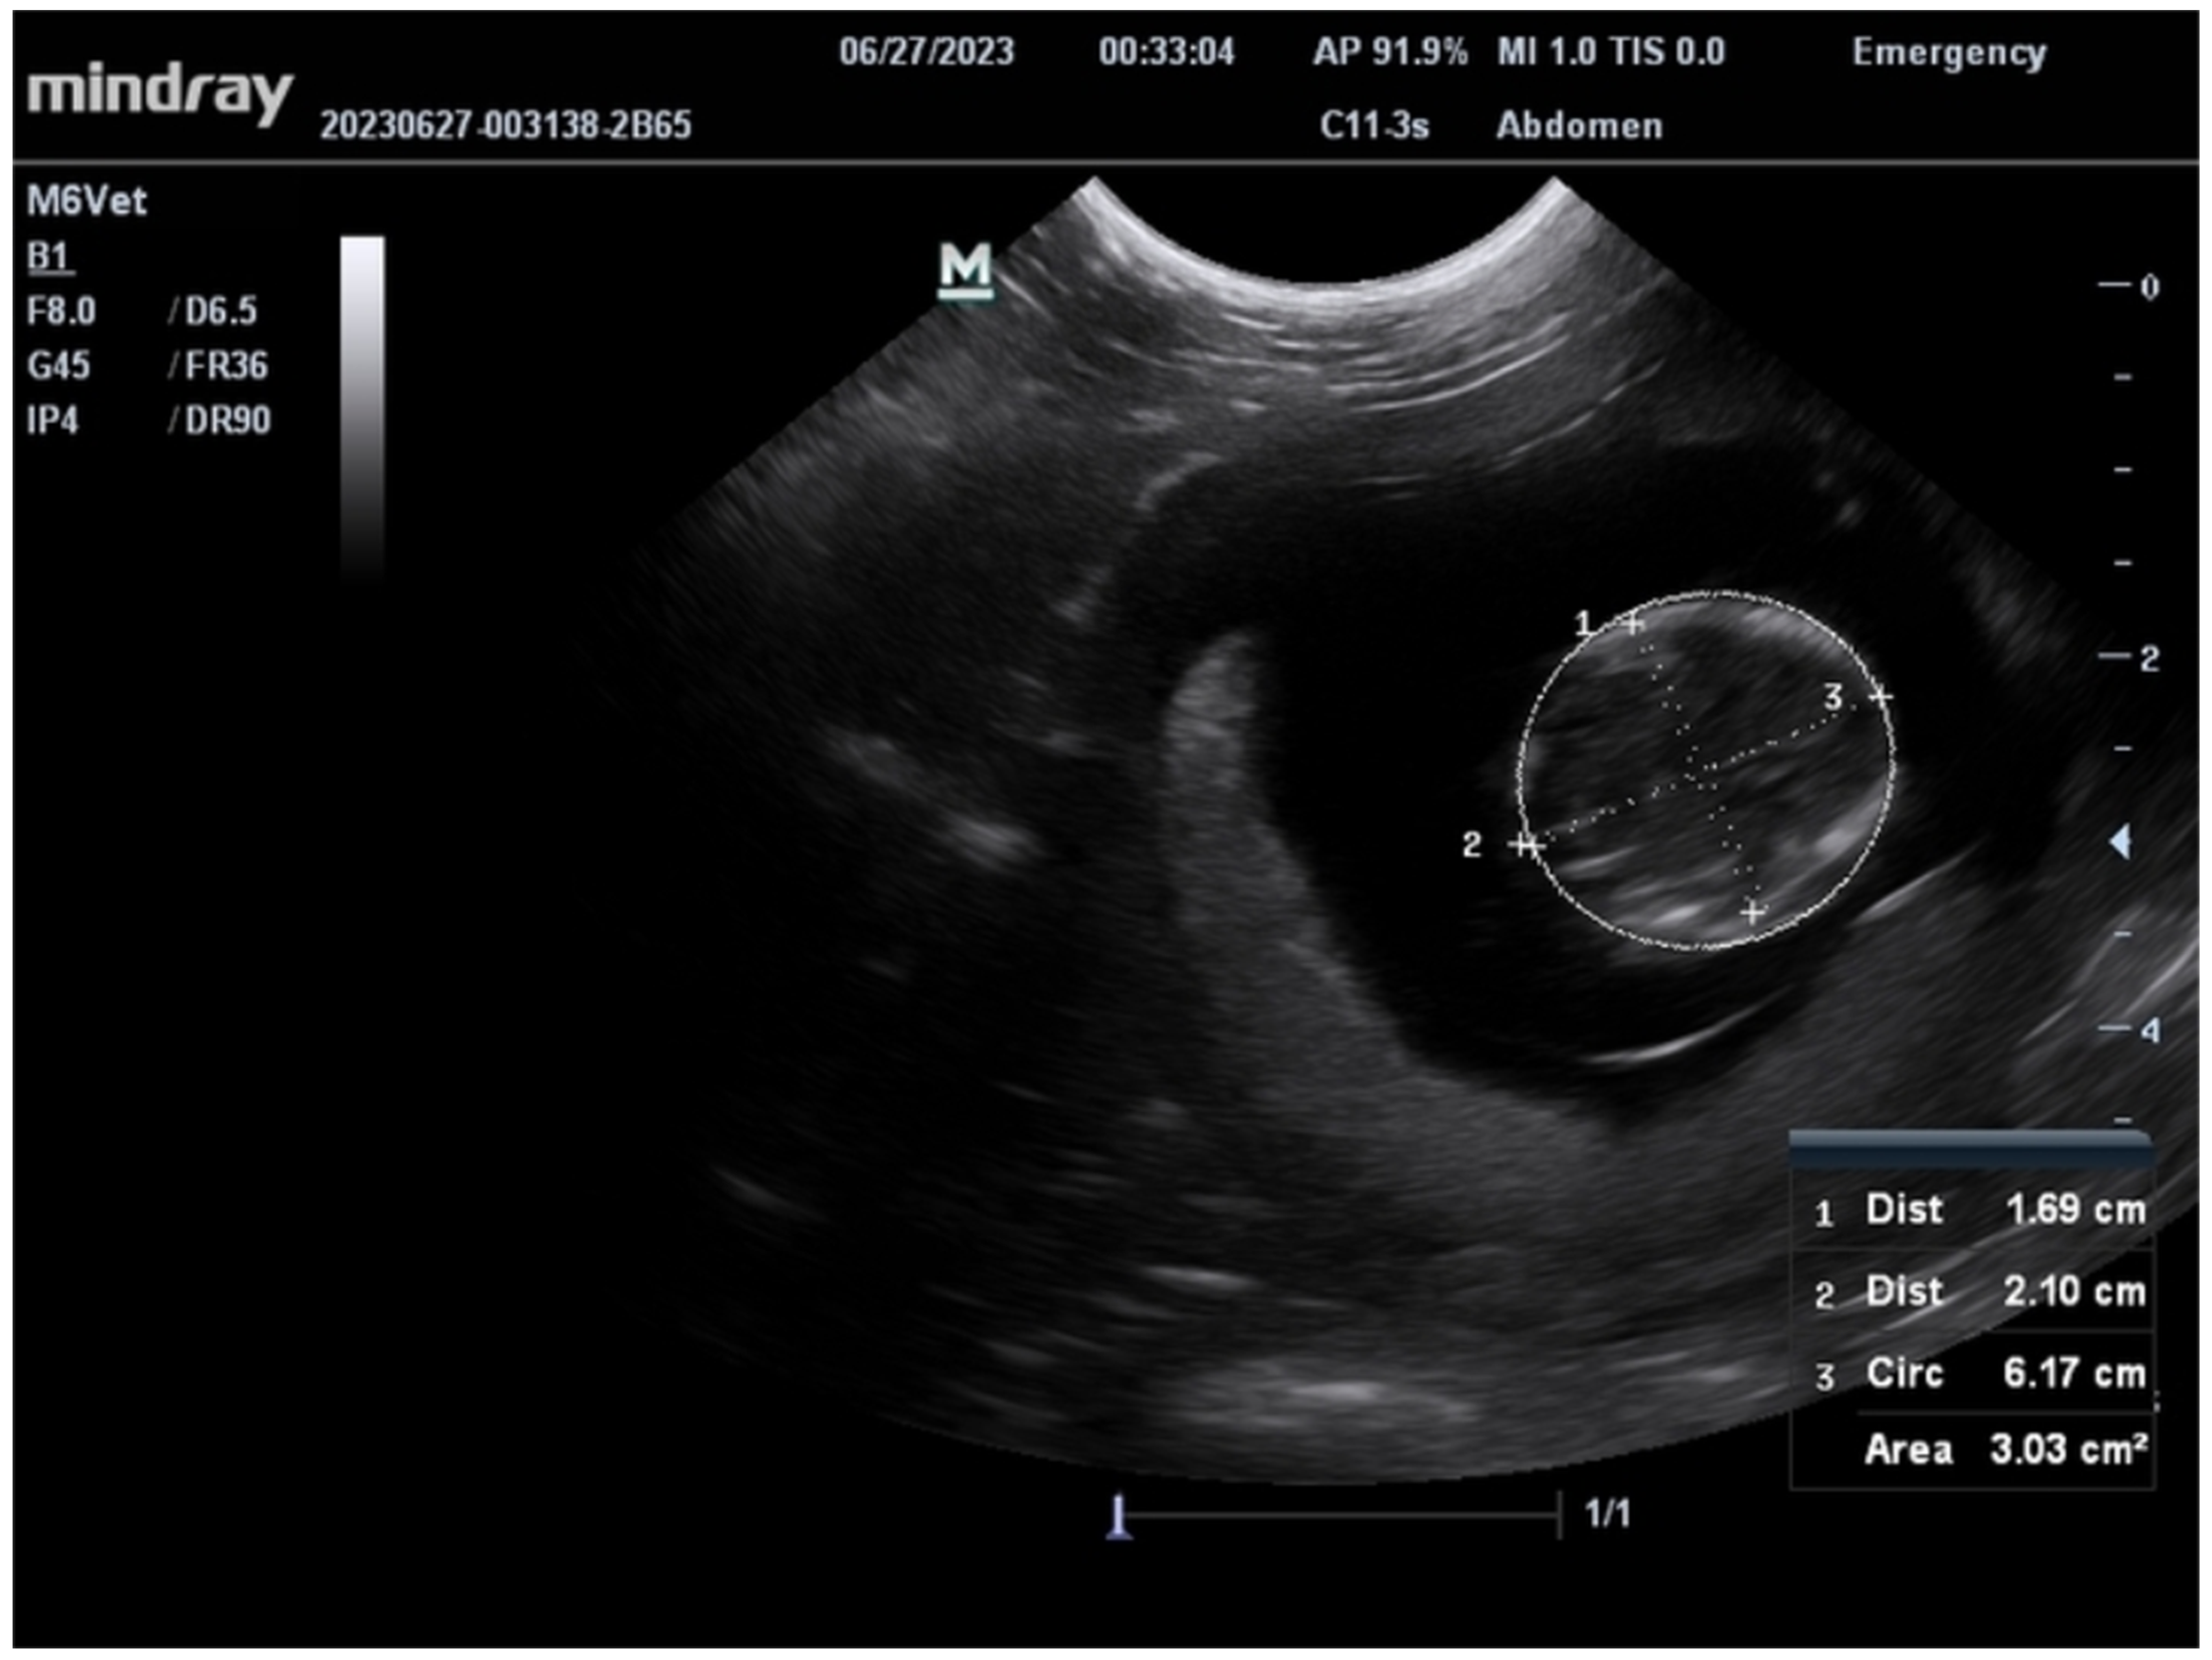Click the focus position triangle arrow
Viewport: 2212px width, 1660px height.
(2120, 842)
